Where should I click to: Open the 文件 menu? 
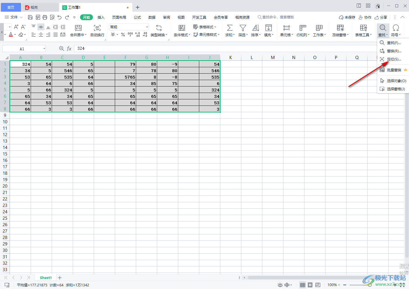13,17
